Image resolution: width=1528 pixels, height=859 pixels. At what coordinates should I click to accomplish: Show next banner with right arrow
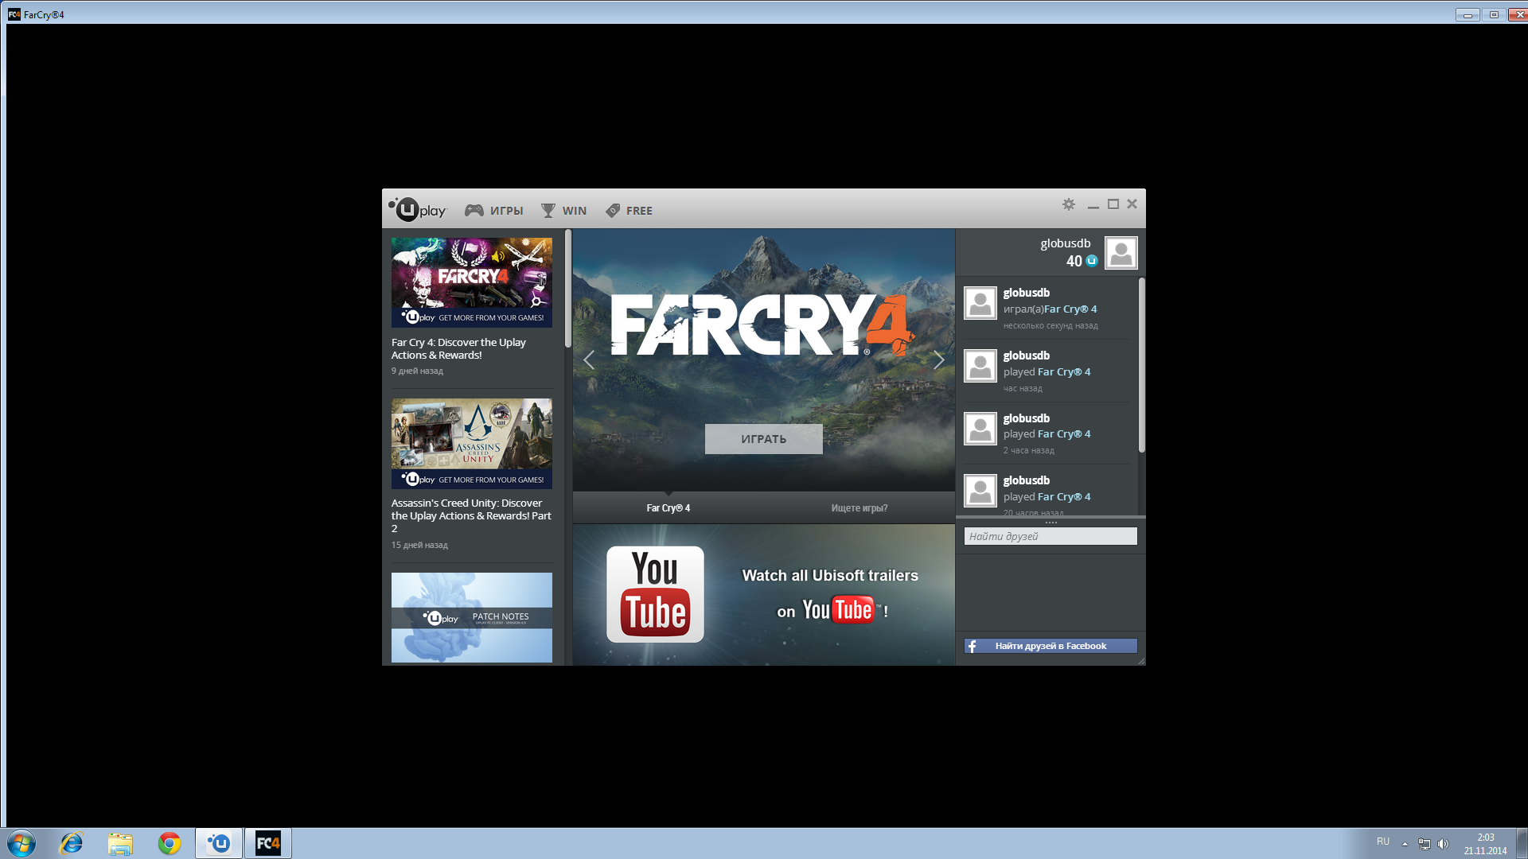point(938,360)
